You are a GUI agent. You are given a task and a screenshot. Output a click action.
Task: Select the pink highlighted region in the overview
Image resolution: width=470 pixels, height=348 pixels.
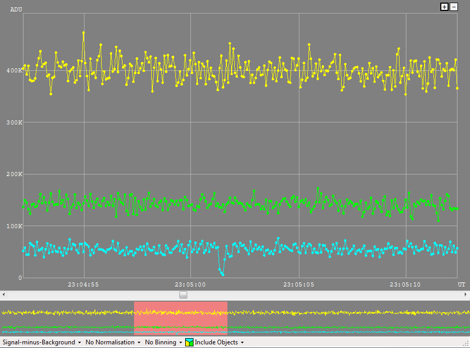[180, 318]
